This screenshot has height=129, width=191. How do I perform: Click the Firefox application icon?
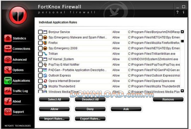[45, 43]
